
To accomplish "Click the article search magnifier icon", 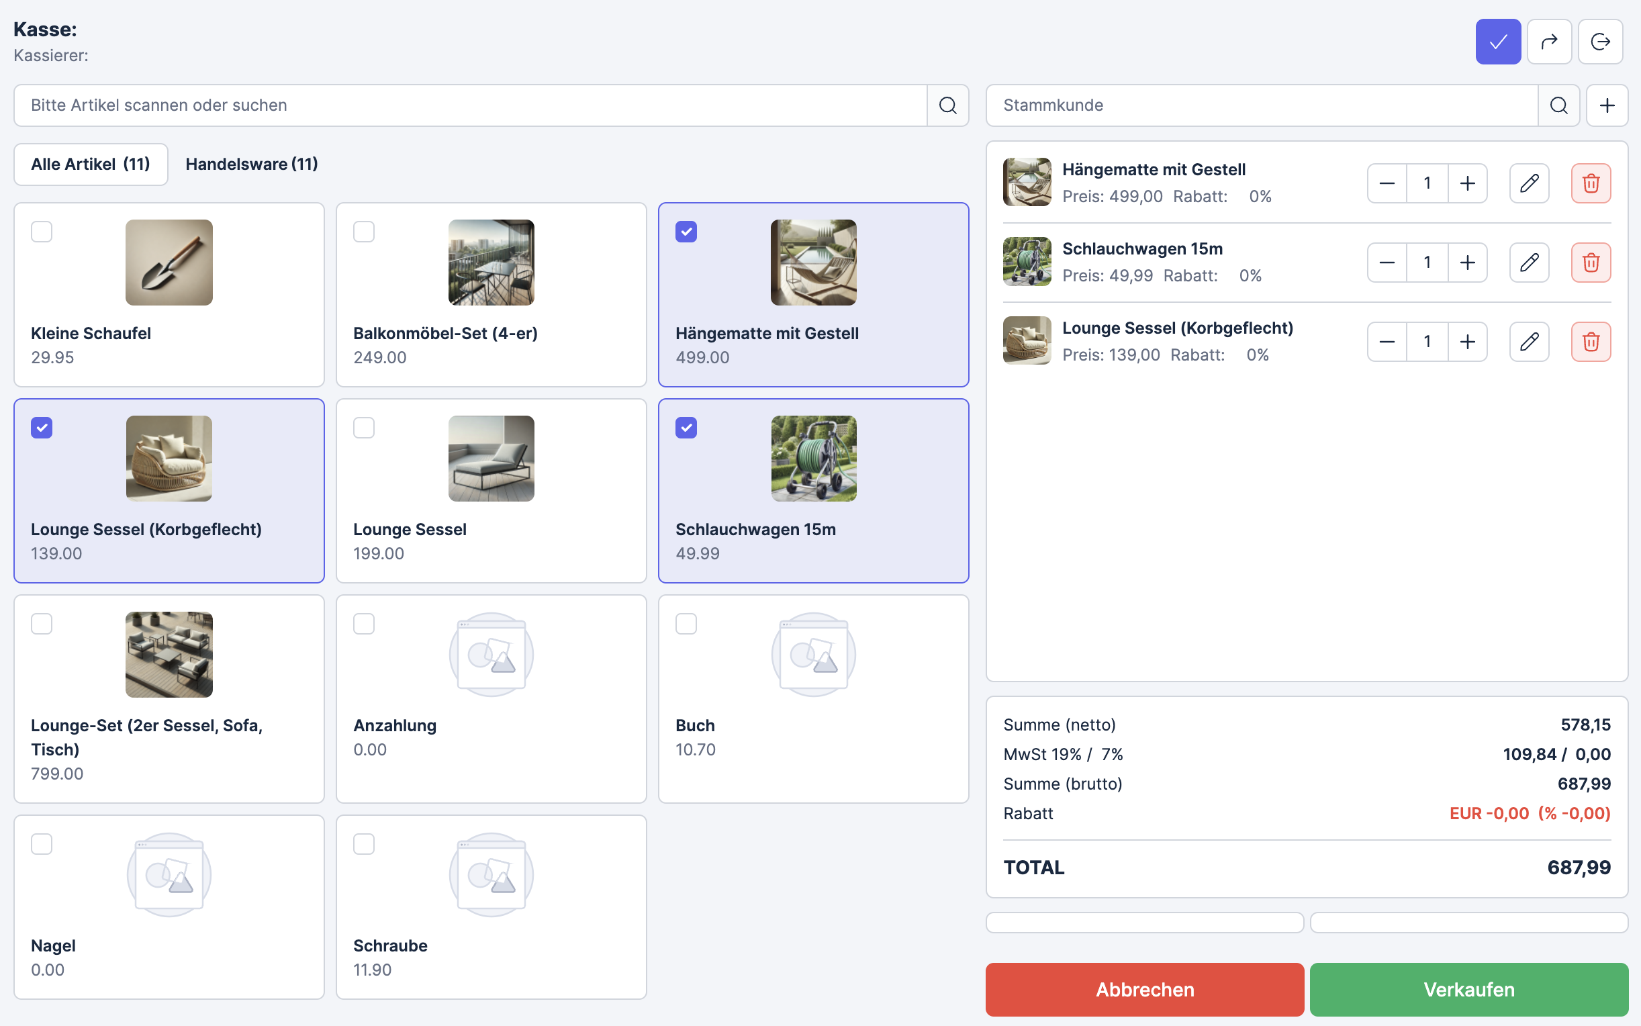I will tap(947, 105).
